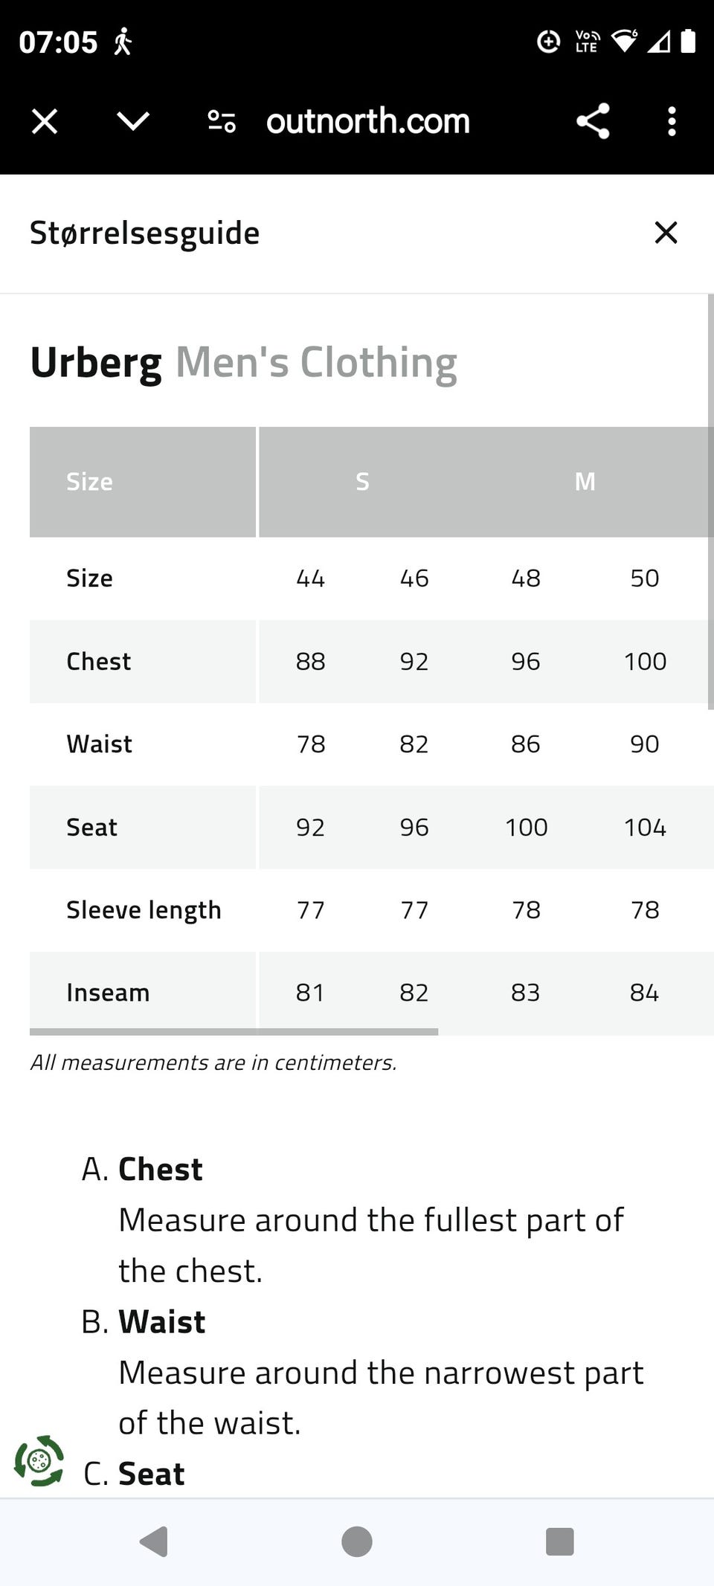The image size is (714, 1586).
Task: Open site settings tune icon
Action: tap(222, 121)
